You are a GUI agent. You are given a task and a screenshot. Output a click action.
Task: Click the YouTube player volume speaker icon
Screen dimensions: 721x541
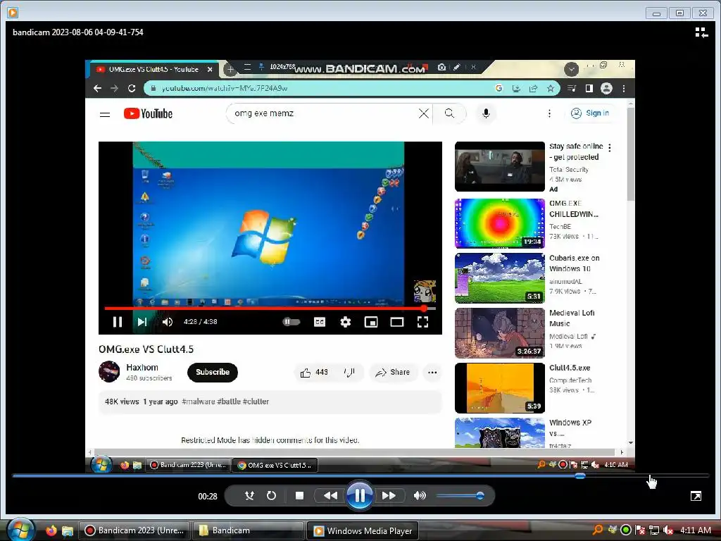168,322
